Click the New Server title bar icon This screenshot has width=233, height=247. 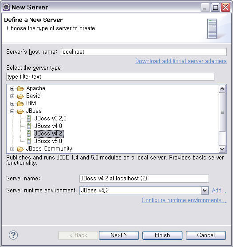pos(6,7)
